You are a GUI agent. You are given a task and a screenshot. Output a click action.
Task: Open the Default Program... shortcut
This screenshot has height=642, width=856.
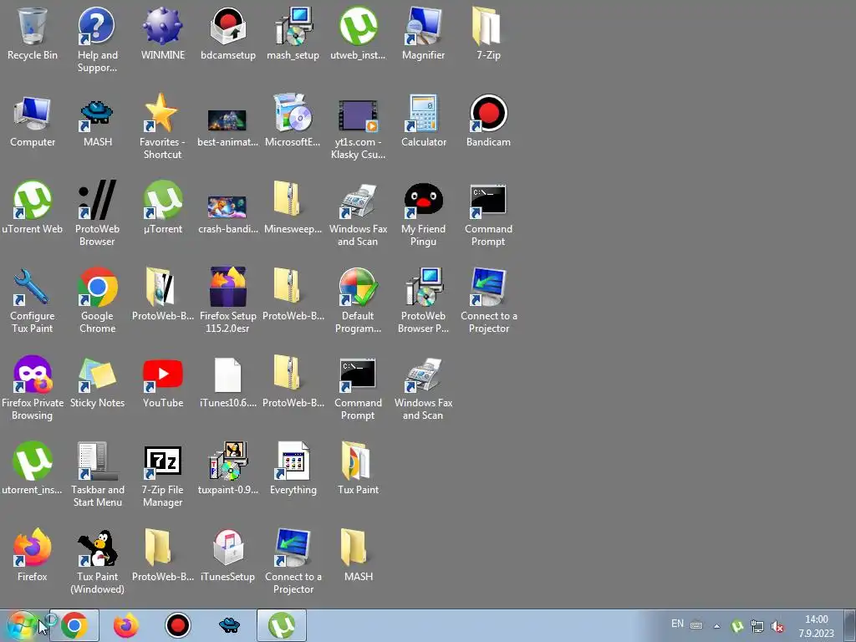coord(358,300)
